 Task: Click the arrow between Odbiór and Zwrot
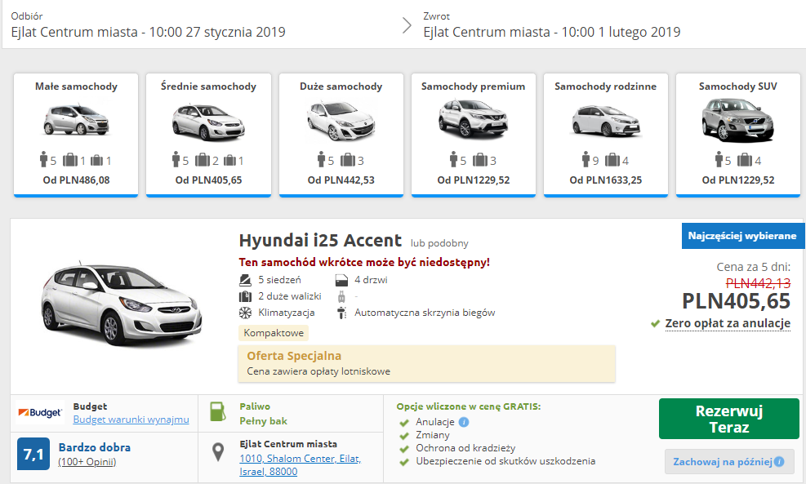407,25
